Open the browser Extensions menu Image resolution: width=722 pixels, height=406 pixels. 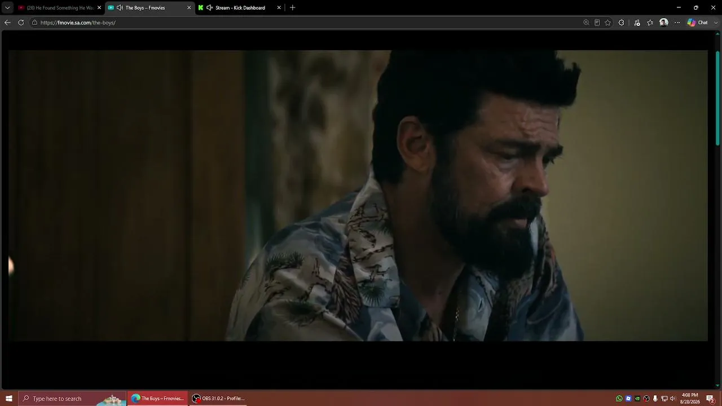click(x=621, y=23)
